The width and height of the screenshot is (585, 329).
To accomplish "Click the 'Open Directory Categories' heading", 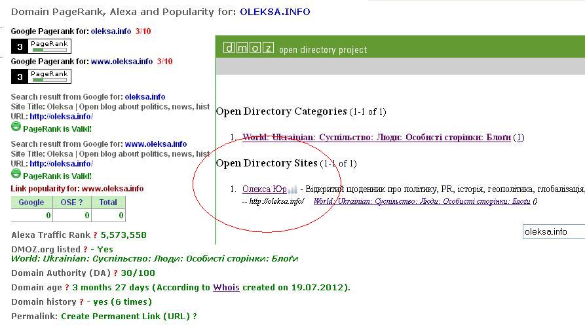I will click(x=281, y=111).
